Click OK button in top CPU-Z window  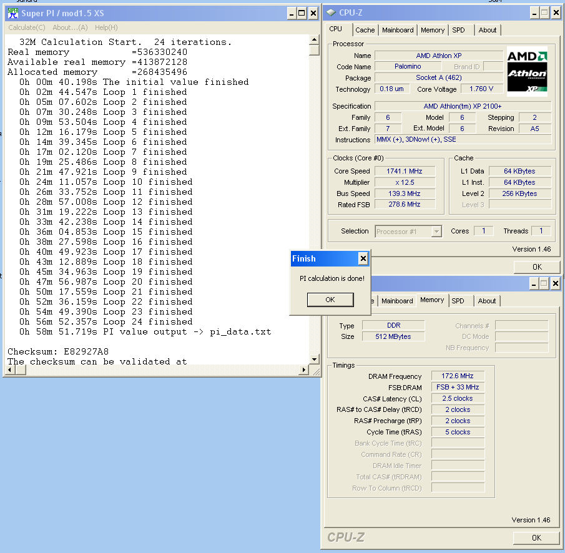tap(537, 267)
